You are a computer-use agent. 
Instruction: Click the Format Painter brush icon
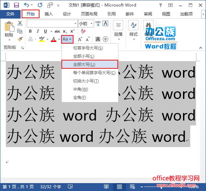(20, 39)
